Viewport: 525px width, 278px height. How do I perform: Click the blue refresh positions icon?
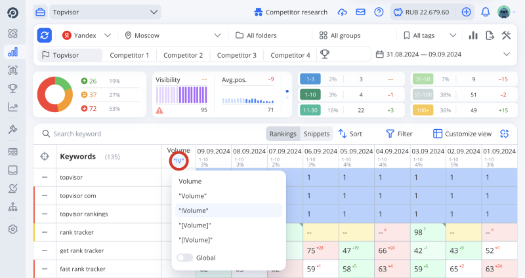45,35
